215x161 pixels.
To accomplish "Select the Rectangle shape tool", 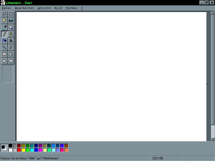I will (x=4, y=54).
